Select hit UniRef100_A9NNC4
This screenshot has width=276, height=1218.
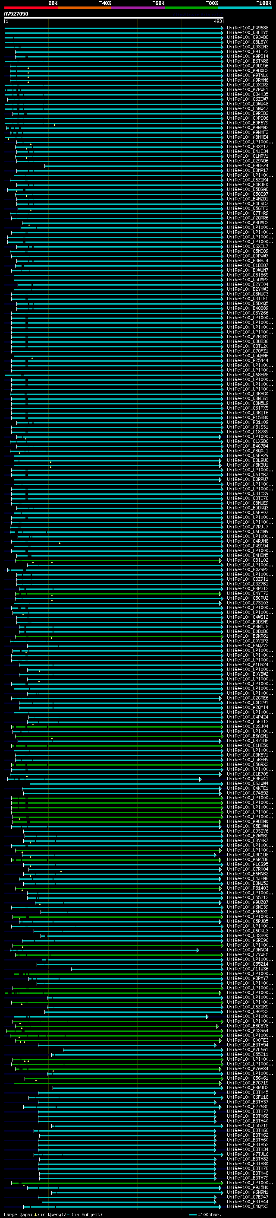point(248,950)
